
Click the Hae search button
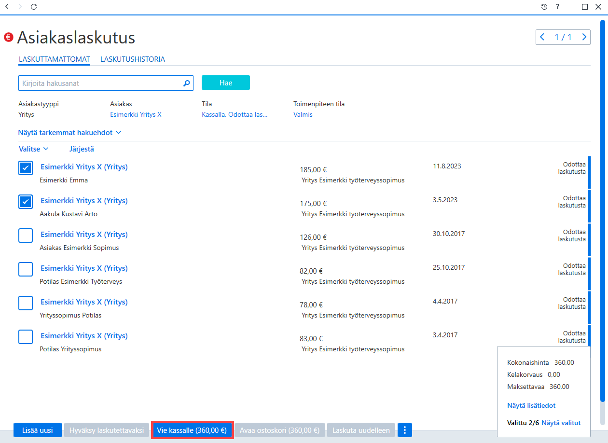tap(226, 83)
